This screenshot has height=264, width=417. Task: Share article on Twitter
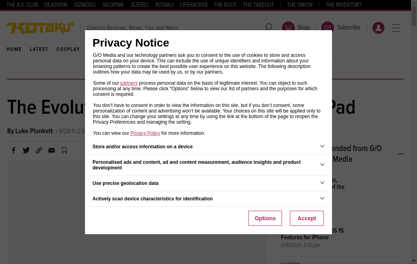[26, 150]
